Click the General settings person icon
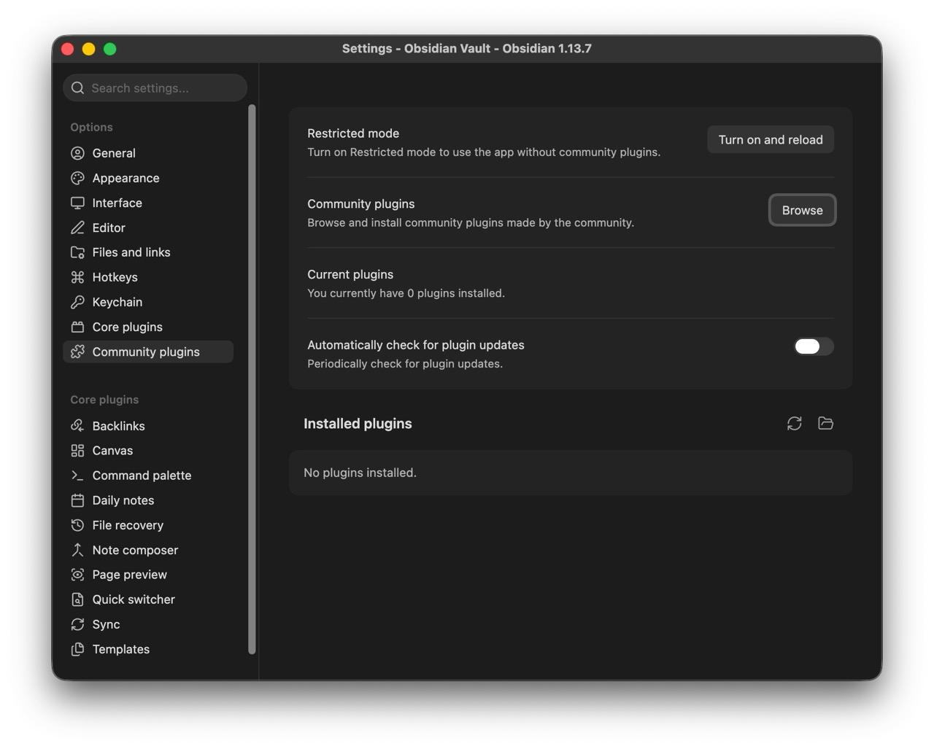 (x=77, y=153)
